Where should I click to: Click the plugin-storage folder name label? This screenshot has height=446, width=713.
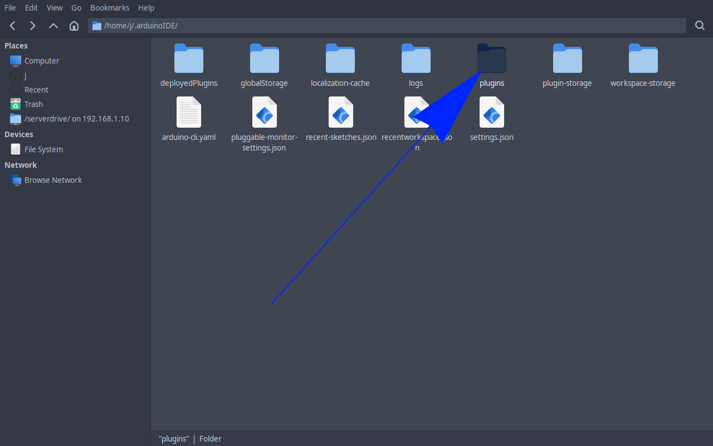[568, 83]
